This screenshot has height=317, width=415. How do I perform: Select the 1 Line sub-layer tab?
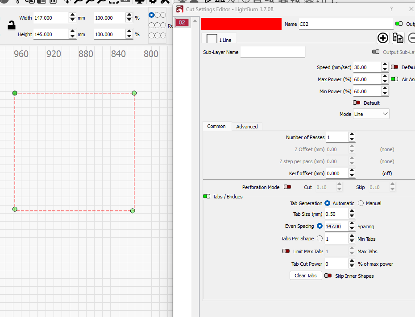click(220, 40)
